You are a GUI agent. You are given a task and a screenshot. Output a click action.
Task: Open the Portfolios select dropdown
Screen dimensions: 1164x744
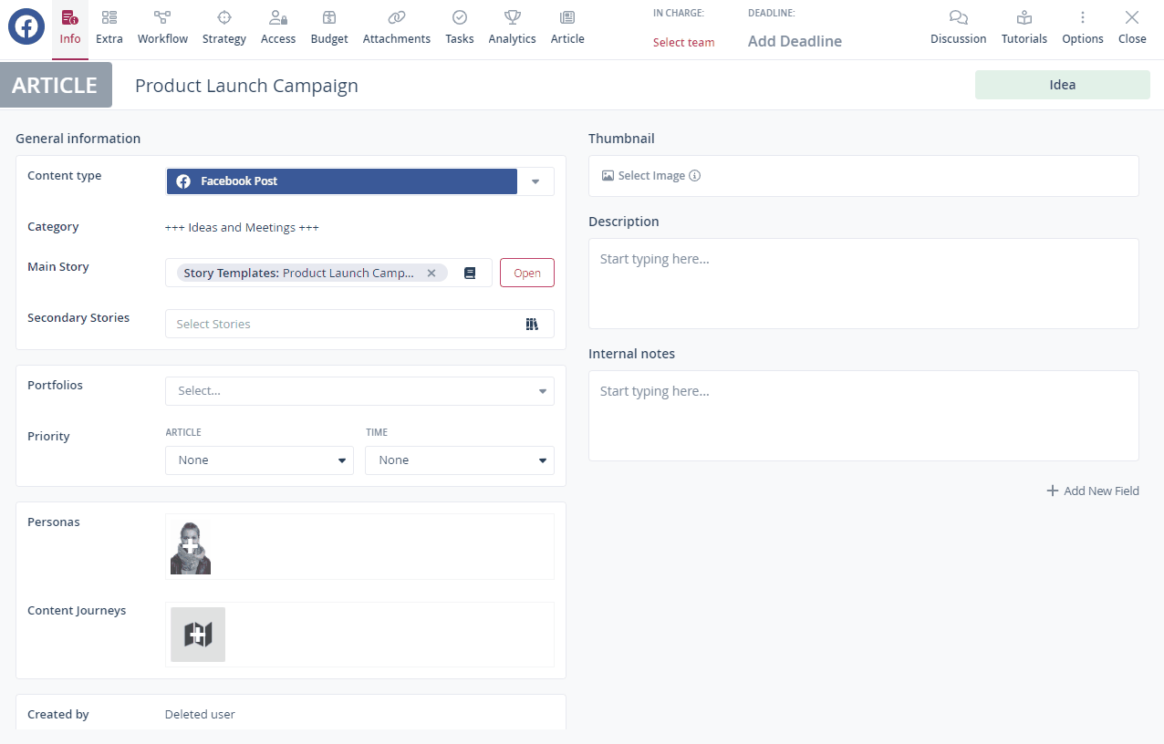(359, 391)
